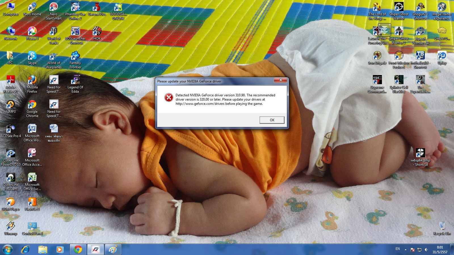Click OK in the NVIDIA driver dialog
This screenshot has width=454, height=255.
tap(272, 120)
